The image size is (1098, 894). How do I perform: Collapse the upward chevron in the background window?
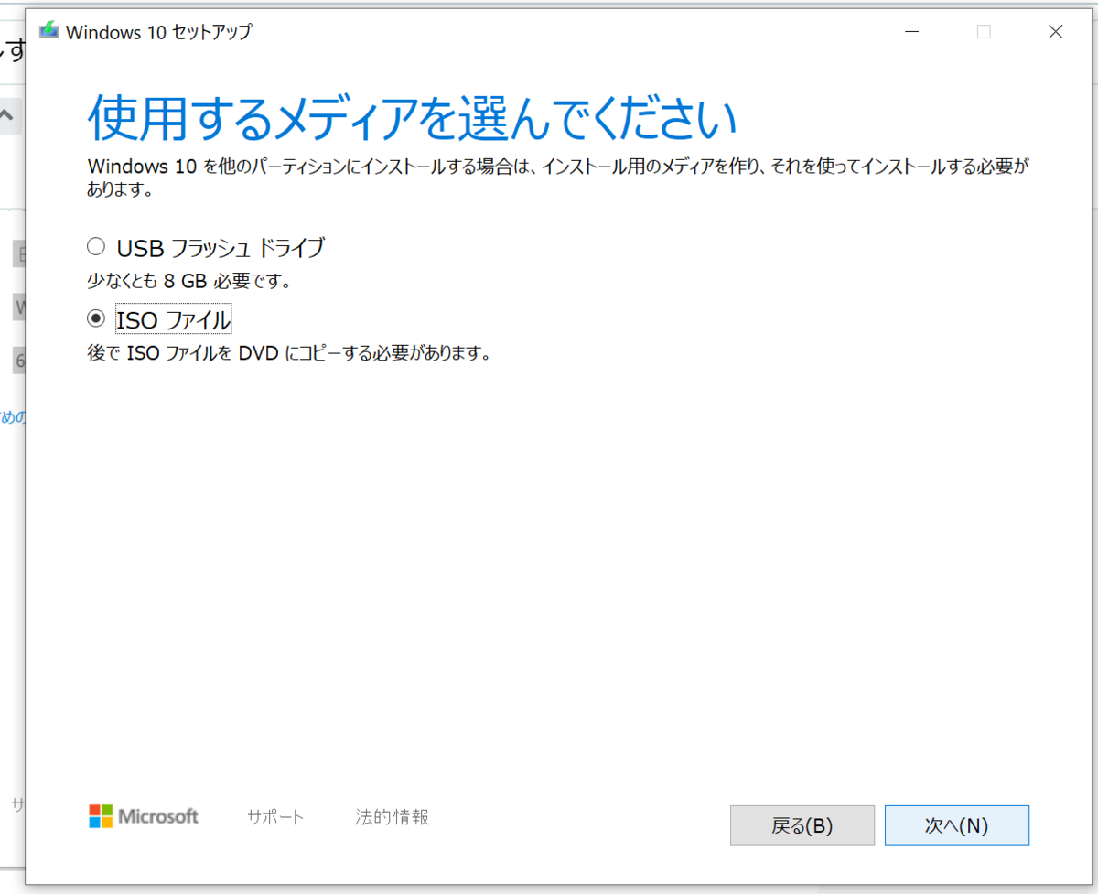click(7, 115)
